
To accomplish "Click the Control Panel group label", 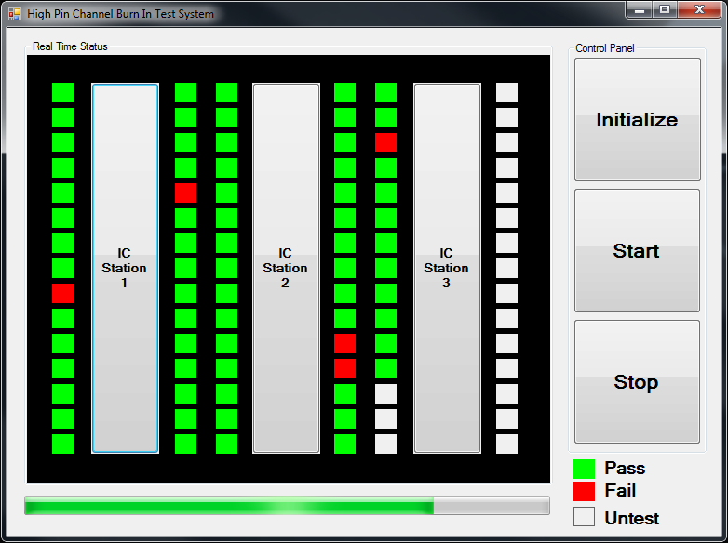I will pyautogui.click(x=604, y=48).
